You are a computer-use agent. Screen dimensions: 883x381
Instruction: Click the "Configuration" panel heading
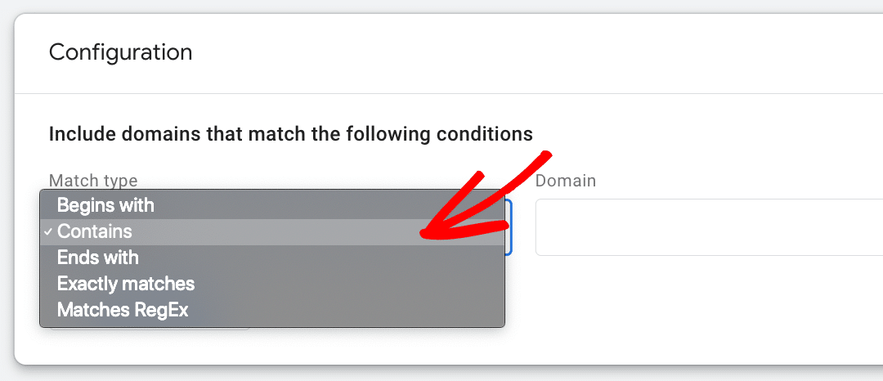pos(121,52)
